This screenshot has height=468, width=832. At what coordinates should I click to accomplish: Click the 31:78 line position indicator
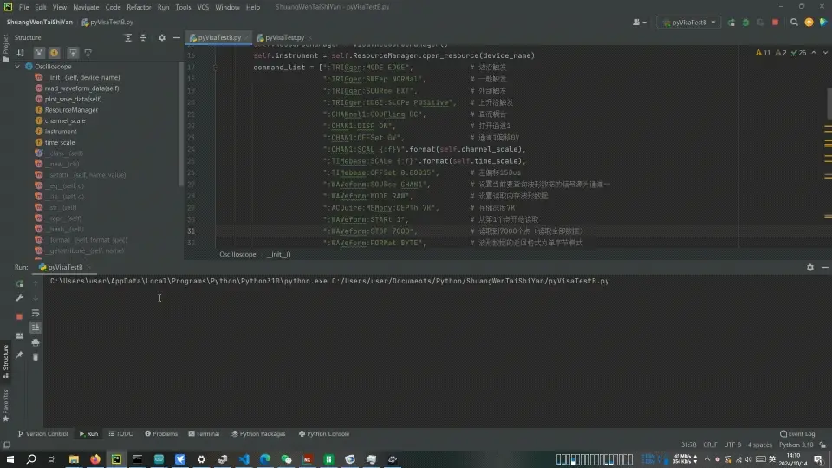click(688, 445)
